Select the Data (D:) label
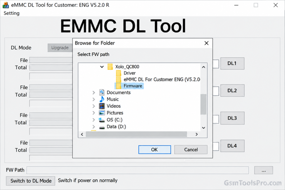The height and width of the screenshot is (190, 285). 116,127
